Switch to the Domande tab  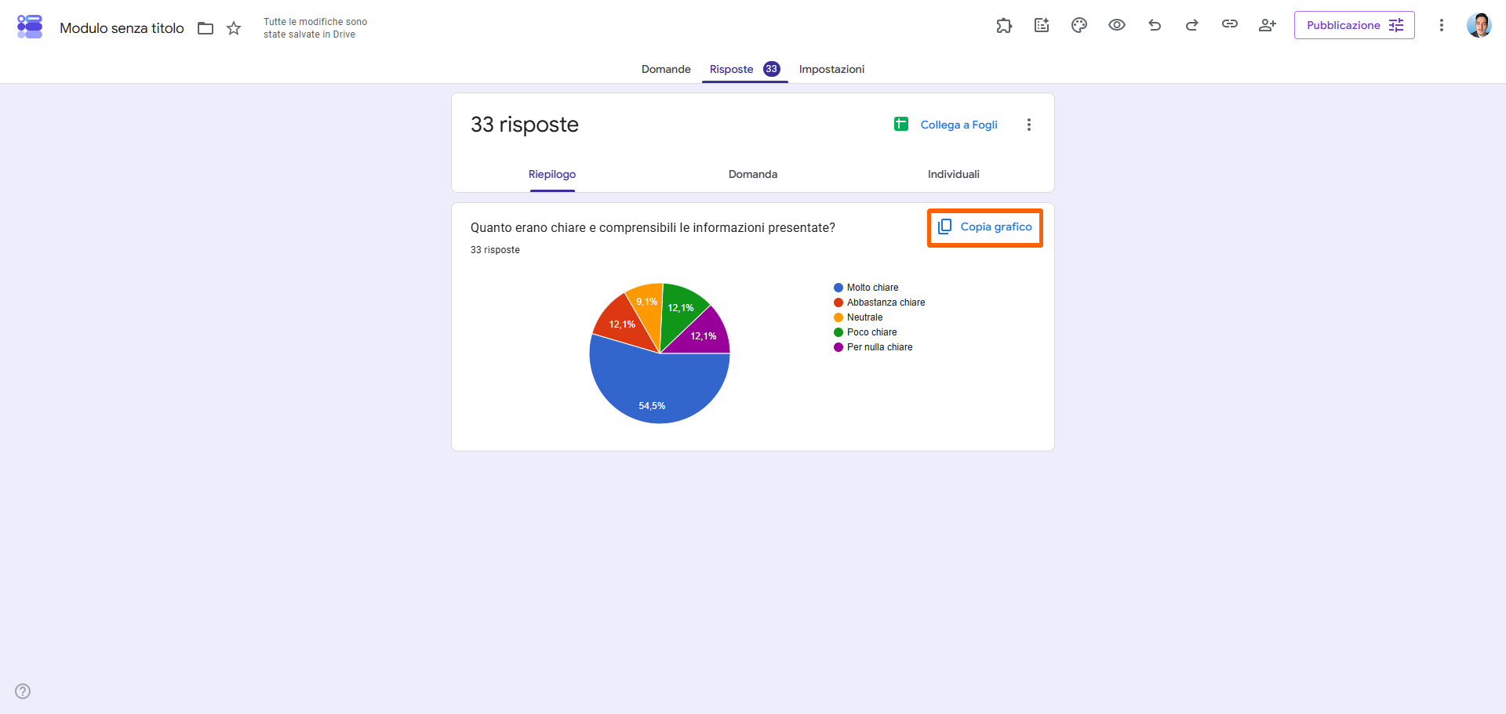pyautogui.click(x=666, y=69)
